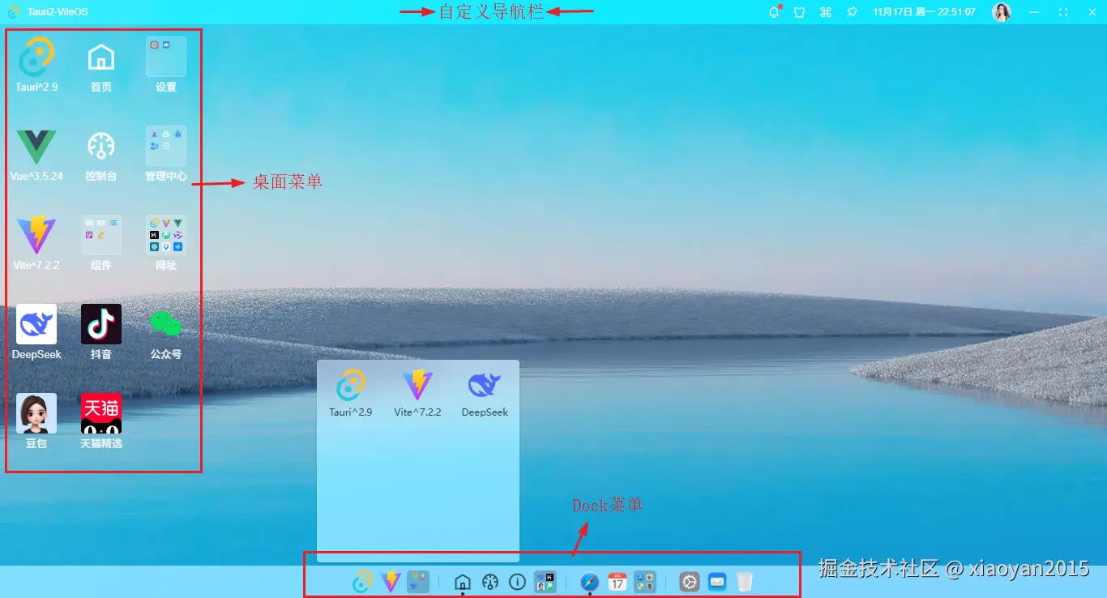
Task: Open the speedometer dashboard icon in the Dock
Action: [x=490, y=581]
